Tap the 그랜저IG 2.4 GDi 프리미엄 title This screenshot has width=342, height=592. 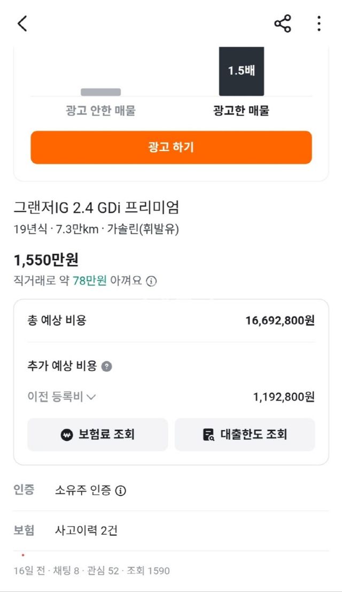96,207
